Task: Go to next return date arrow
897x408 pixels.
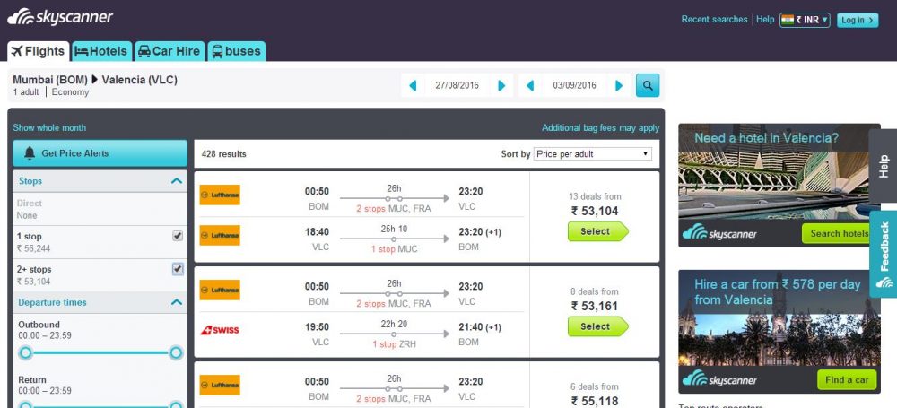Action: click(619, 86)
